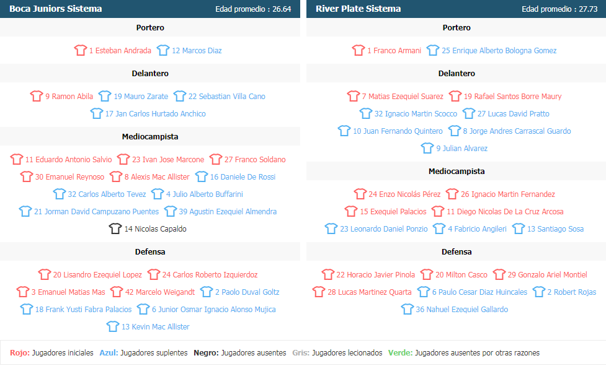Open player 16 Daniele De Rossi

click(x=243, y=177)
